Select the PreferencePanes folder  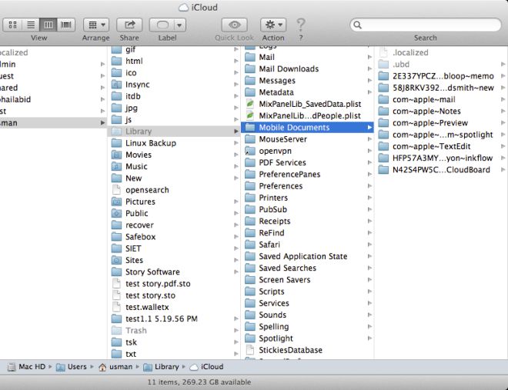pos(307,175)
